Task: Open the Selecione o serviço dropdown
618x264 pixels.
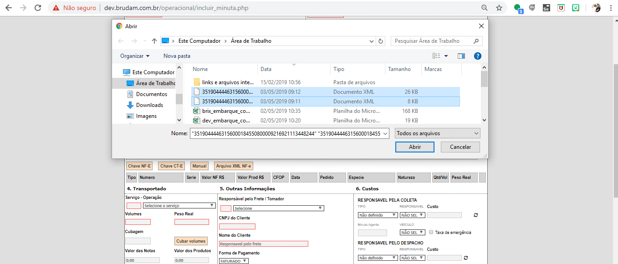Action: [179, 206]
